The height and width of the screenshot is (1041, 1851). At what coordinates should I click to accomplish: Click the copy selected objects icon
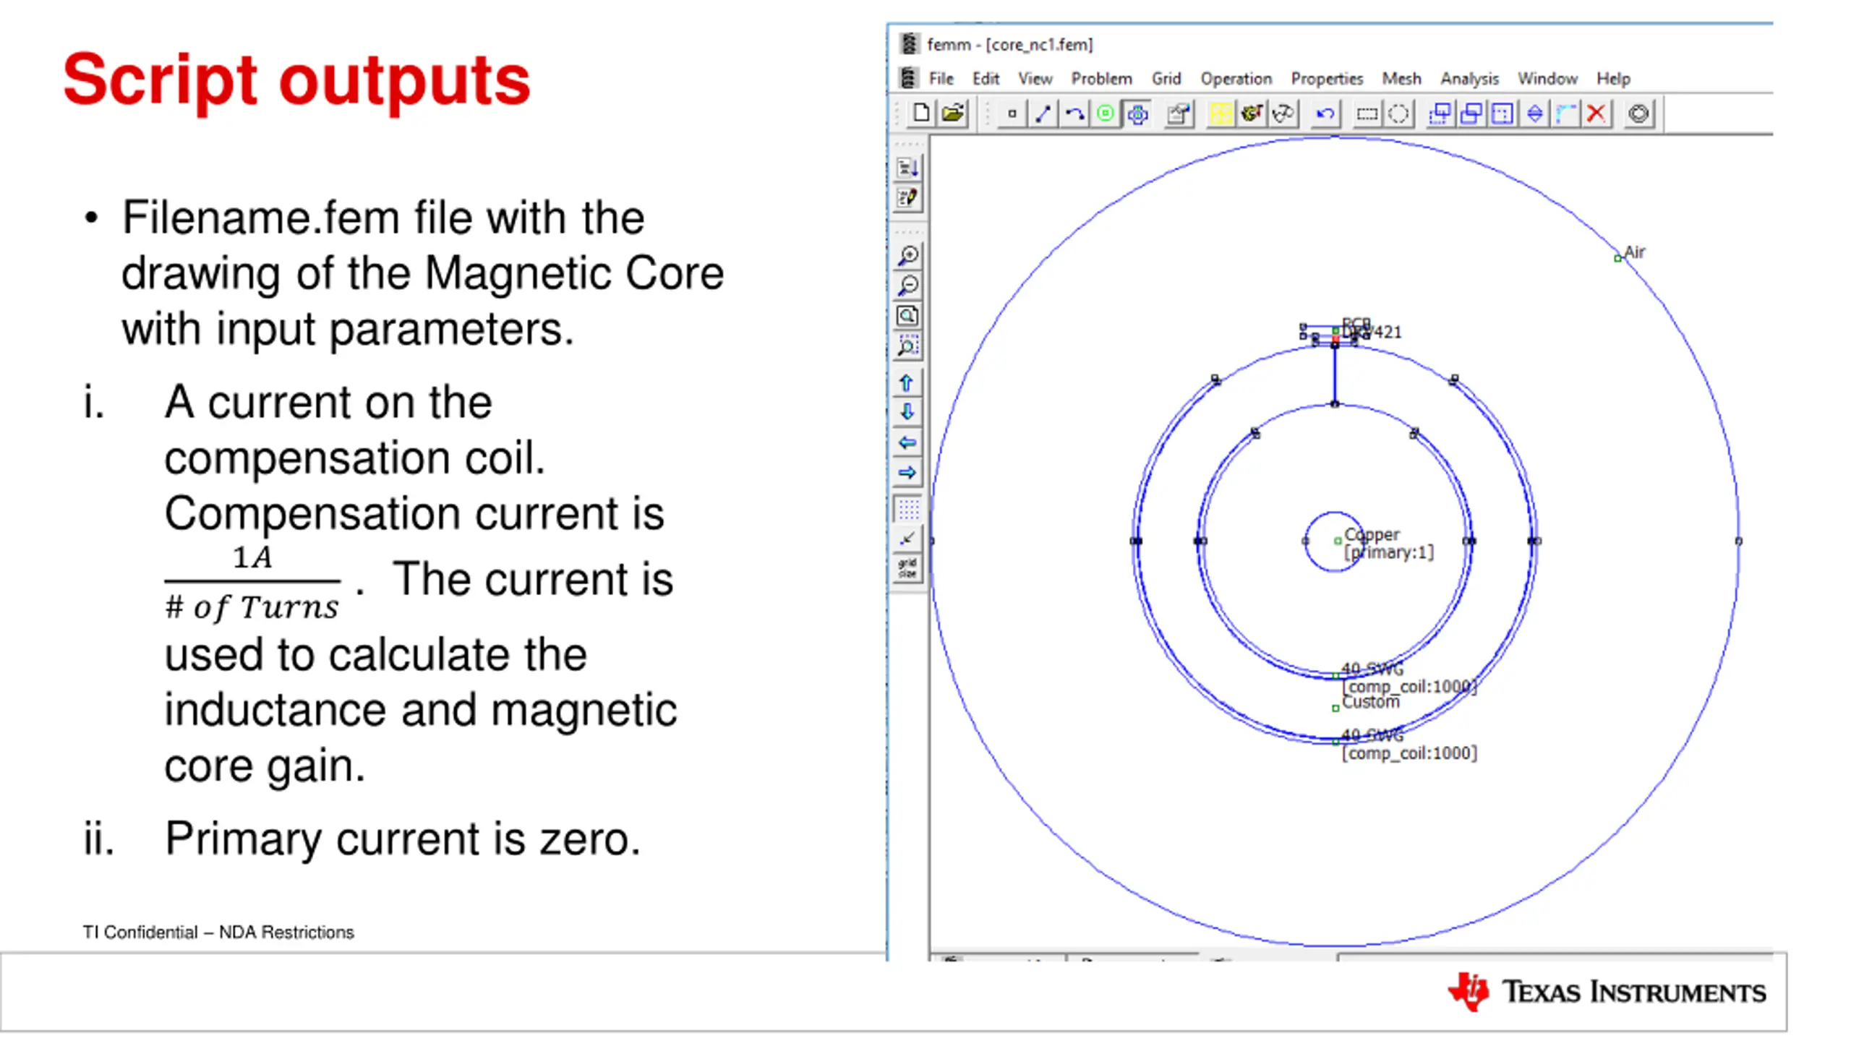pos(1471,113)
